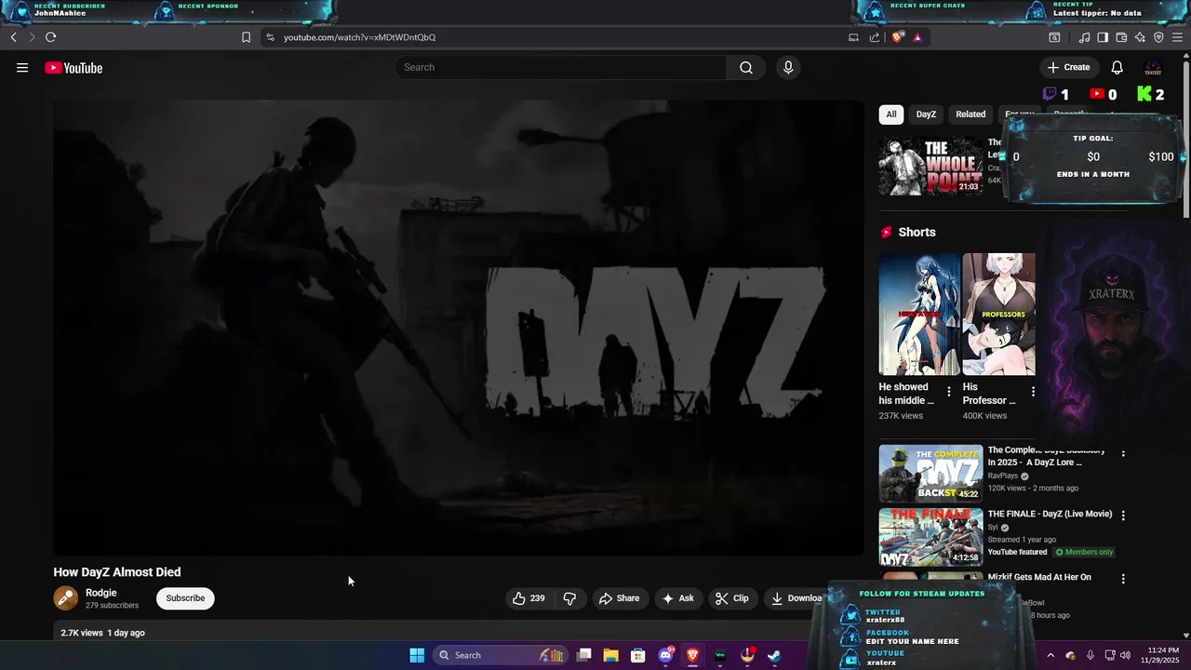1191x670 pixels.
Task: Open the RavPlays channel name
Action: [x=1003, y=476]
